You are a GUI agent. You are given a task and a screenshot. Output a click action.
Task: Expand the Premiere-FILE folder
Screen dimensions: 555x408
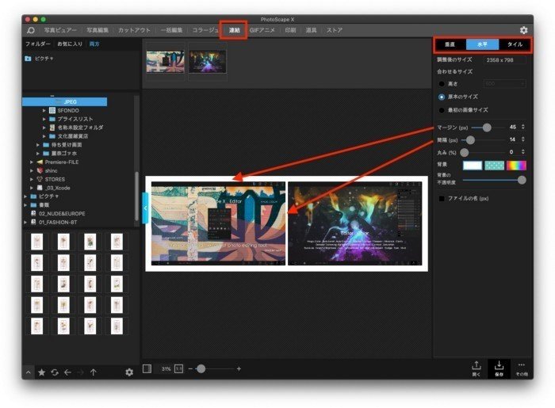[x=32, y=162]
